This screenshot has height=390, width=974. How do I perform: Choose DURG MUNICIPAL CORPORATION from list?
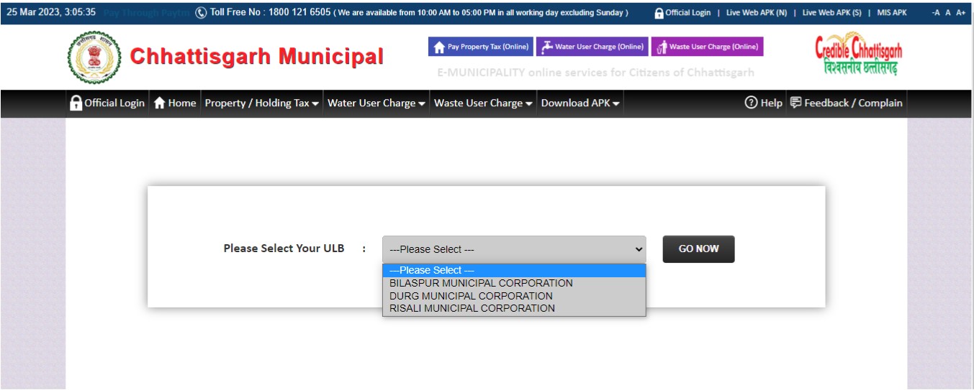471,296
